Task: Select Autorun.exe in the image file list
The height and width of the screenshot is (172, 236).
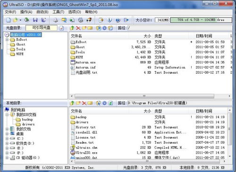Action: [x=85, y=62]
